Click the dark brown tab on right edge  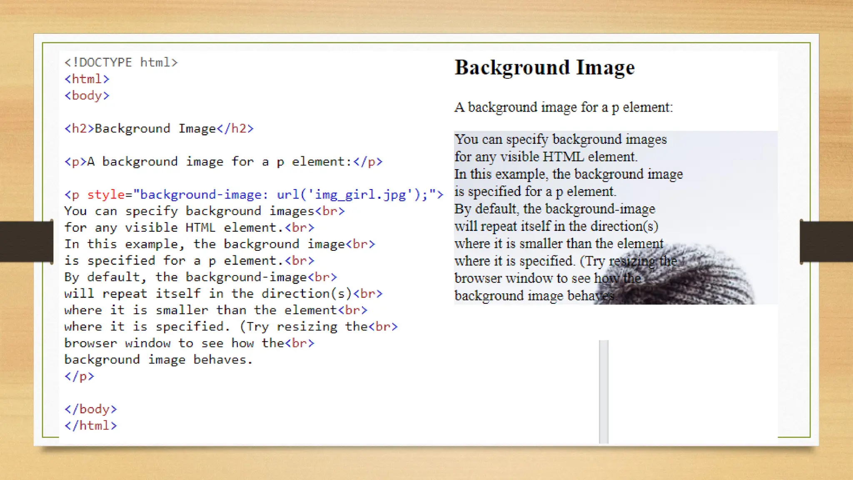click(826, 242)
